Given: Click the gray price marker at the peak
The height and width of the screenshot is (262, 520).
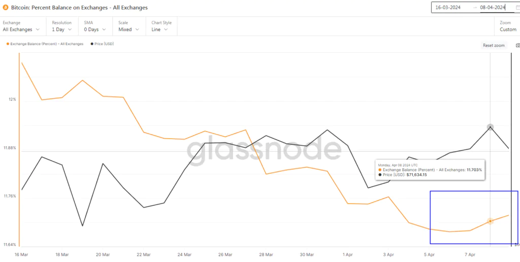Looking at the screenshot, I should (490, 127).
